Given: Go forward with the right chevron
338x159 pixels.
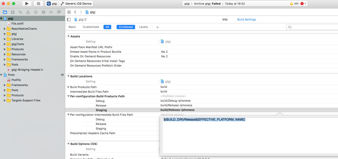Looking at the screenshot, I should pyautogui.click(x=81, y=12).
